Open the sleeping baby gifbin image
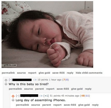The image size is (111, 108). 47,34
